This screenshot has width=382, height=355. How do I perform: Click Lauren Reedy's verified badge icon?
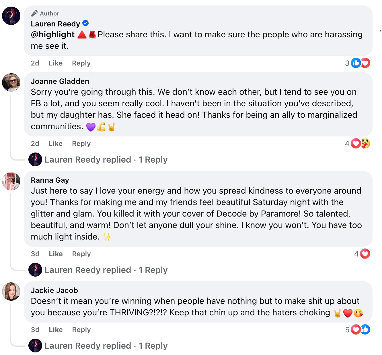click(85, 23)
